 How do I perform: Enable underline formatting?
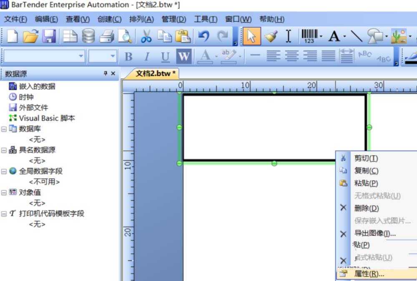point(165,57)
